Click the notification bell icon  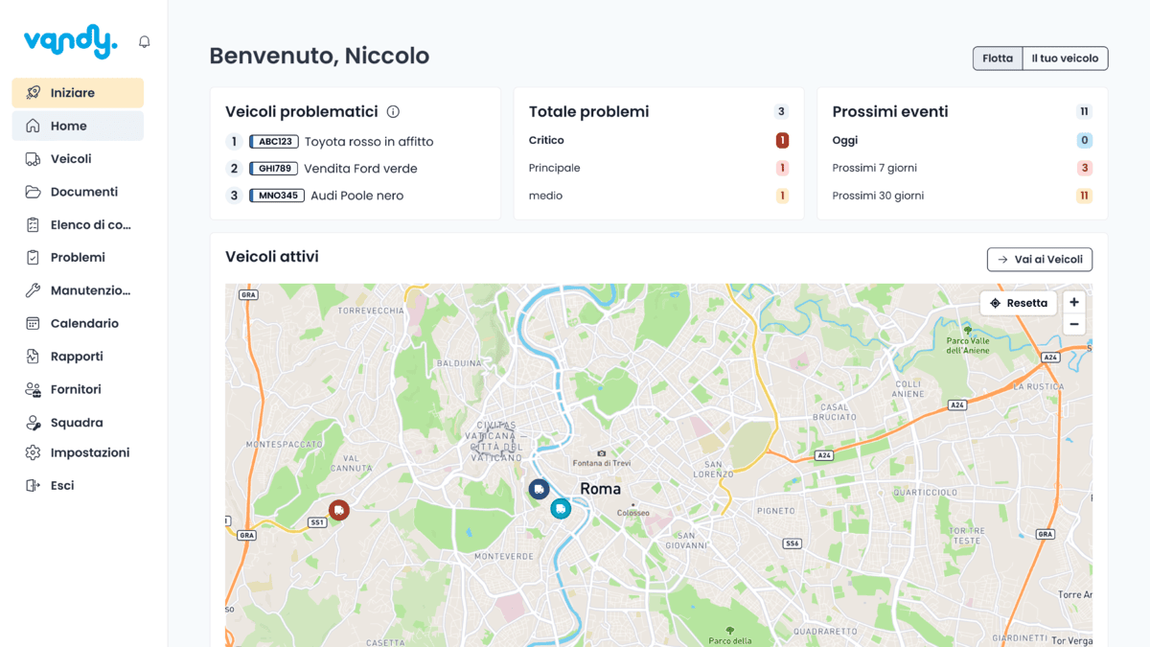(145, 42)
